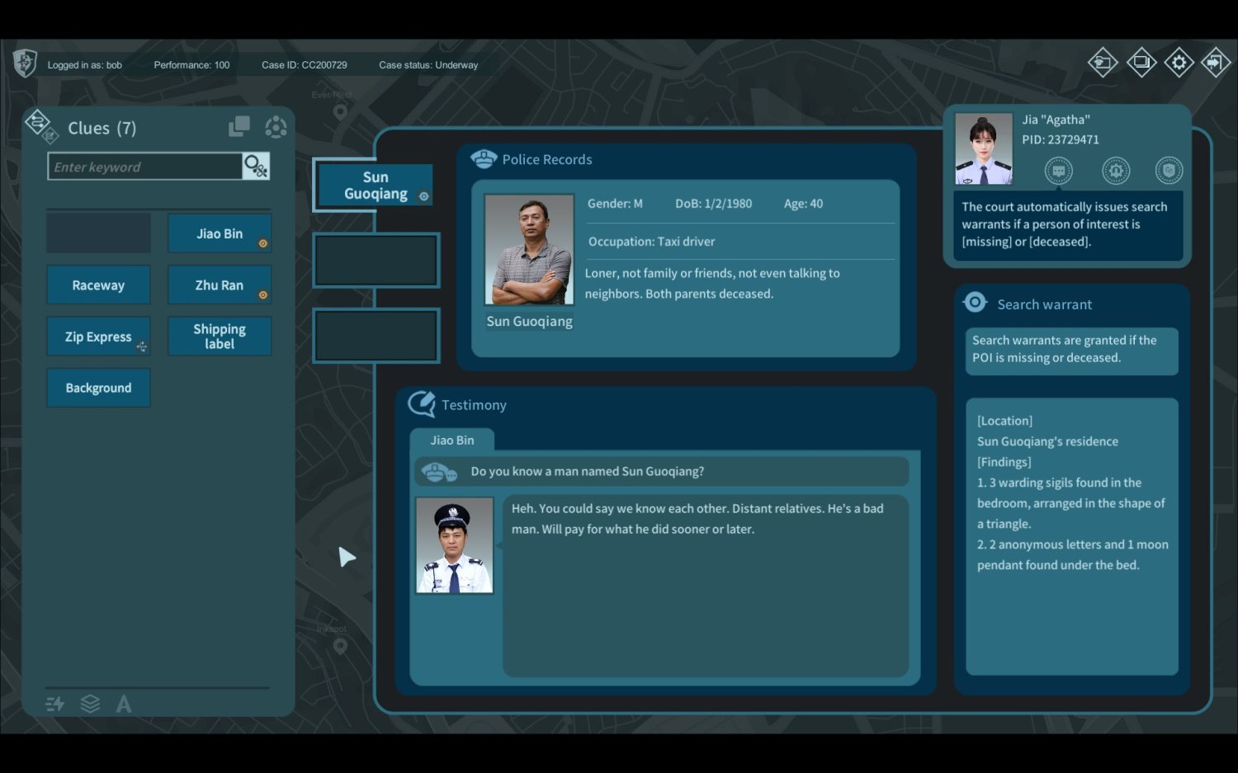Click the second empty person slot
Viewport: 1238px width, 773px height.
click(376, 335)
